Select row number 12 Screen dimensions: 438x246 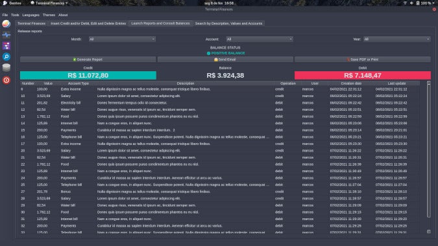coord(219,109)
